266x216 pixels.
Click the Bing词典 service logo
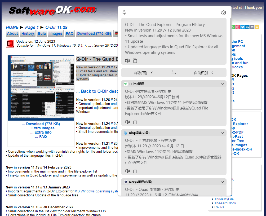(x=126, y=133)
